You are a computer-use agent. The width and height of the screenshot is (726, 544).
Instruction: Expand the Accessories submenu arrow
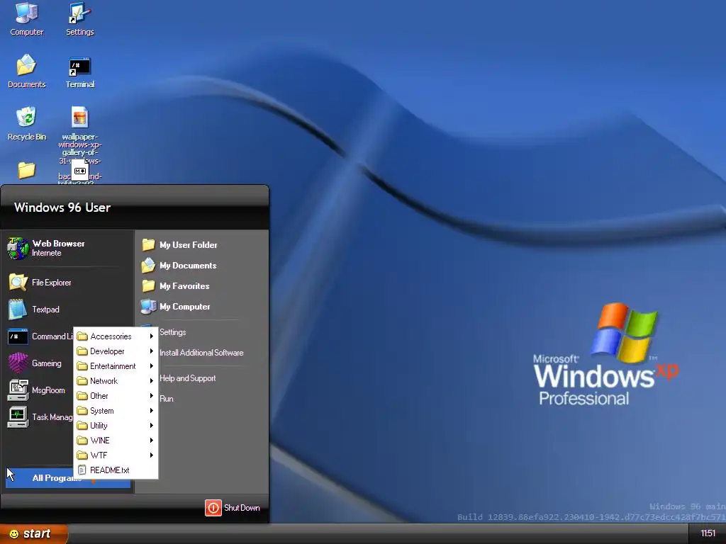point(152,336)
